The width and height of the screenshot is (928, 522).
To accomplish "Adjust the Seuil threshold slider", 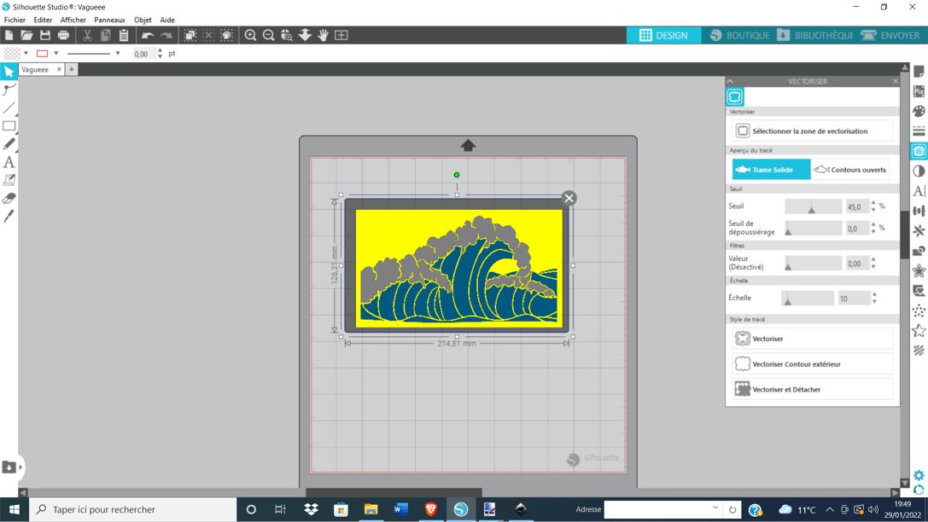I will click(812, 207).
